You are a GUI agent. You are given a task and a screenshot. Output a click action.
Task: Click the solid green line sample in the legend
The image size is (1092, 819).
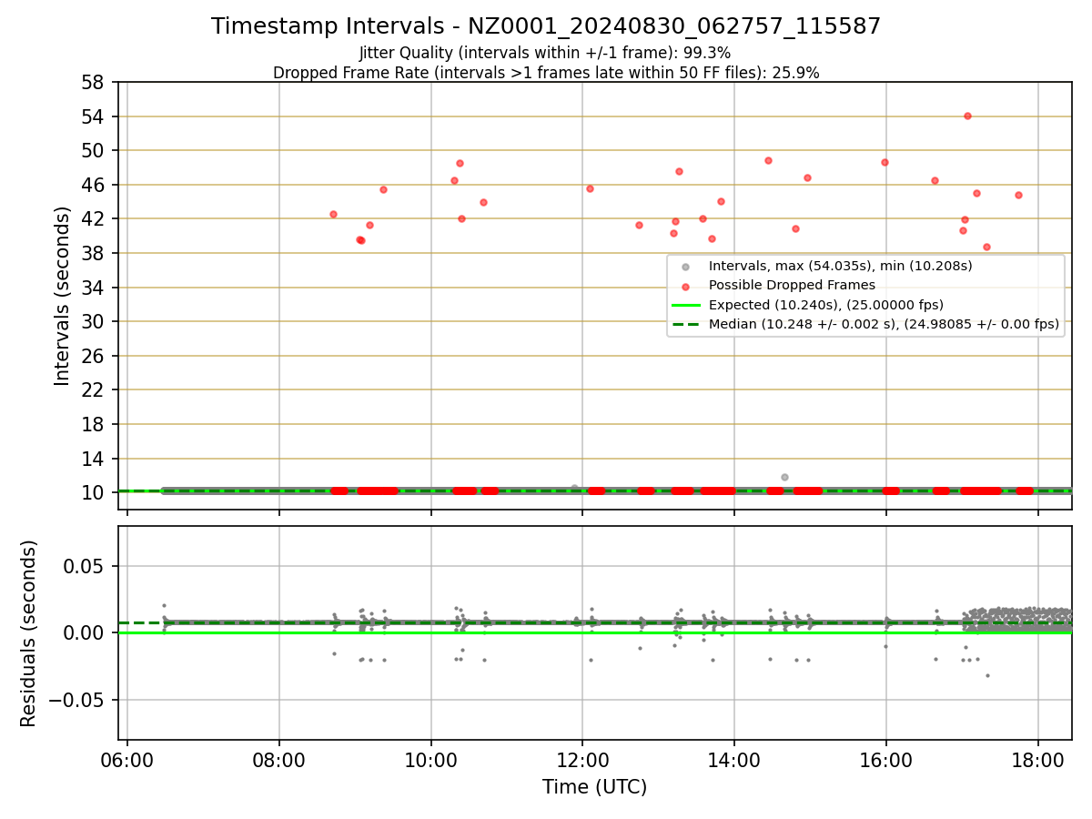point(686,305)
